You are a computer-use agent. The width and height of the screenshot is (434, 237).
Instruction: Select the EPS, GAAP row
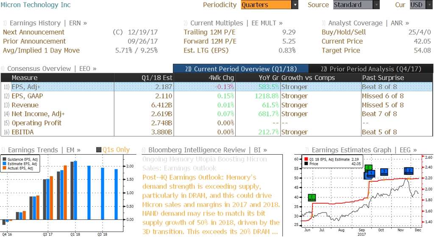217,96
